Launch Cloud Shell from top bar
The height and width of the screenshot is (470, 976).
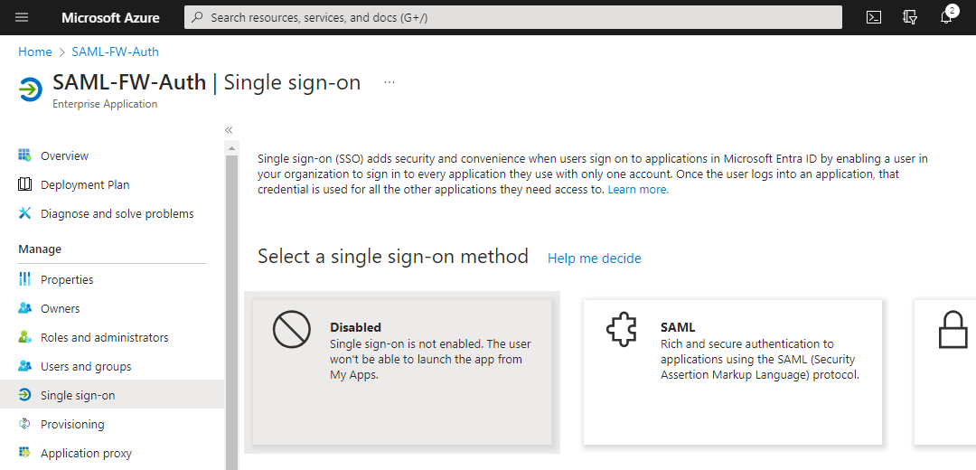tap(874, 17)
